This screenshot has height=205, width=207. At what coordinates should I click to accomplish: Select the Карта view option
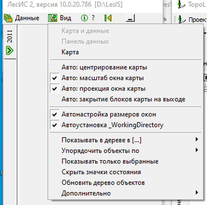tap(70, 52)
